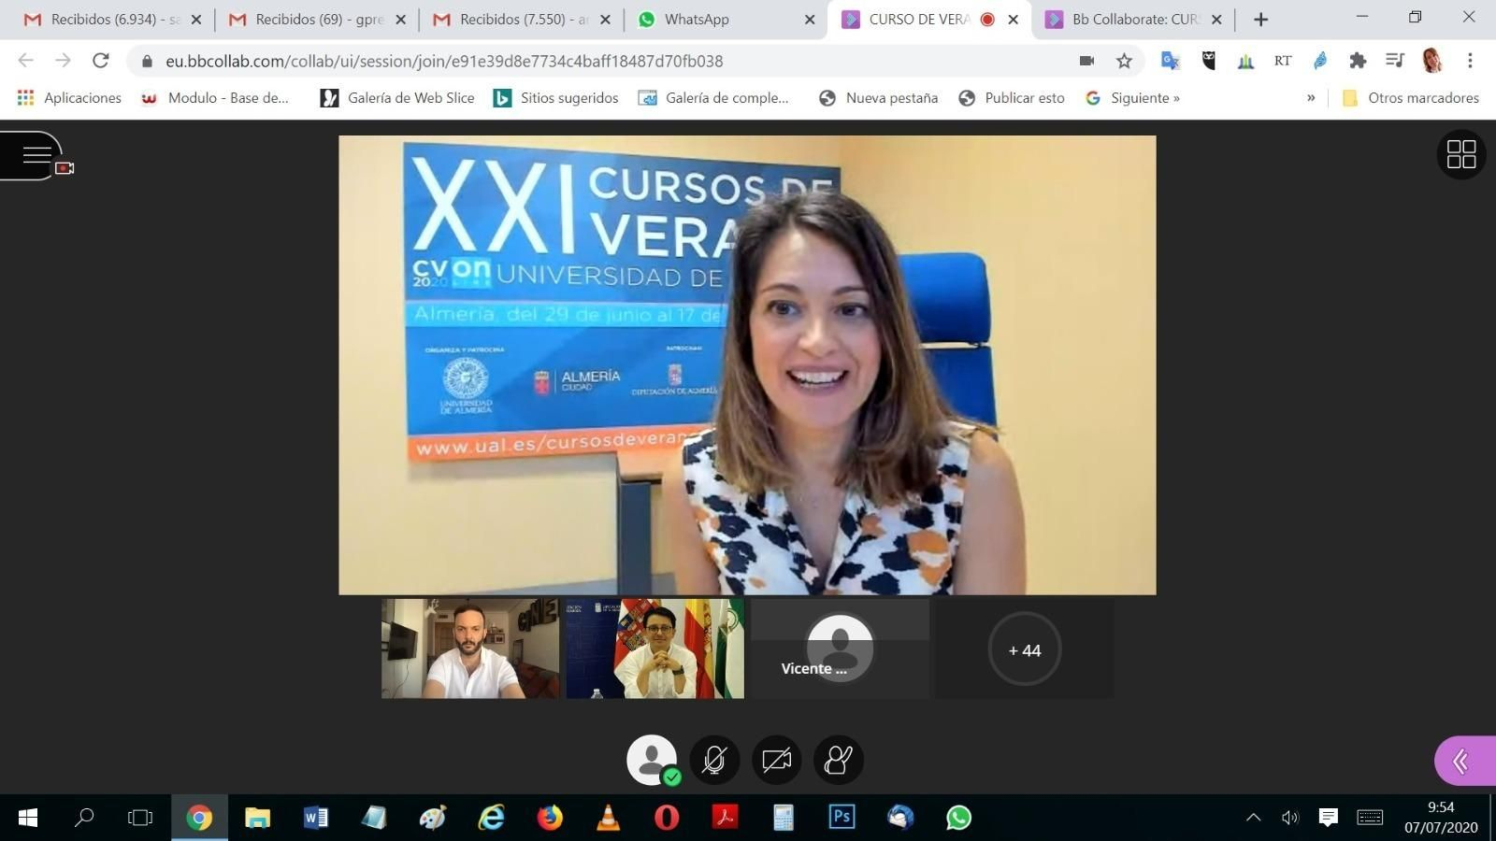This screenshot has height=841, width=1496.
Task: Toggle audio off with the mic button
Action: point(713,760)
